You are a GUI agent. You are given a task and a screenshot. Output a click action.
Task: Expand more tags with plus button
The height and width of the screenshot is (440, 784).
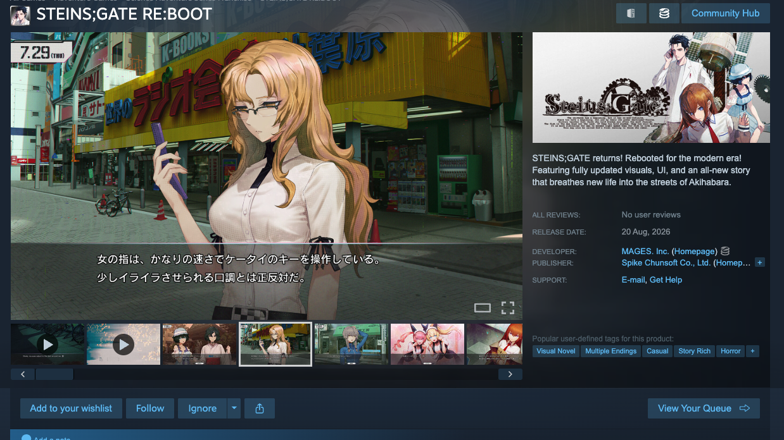click(752, 351)
